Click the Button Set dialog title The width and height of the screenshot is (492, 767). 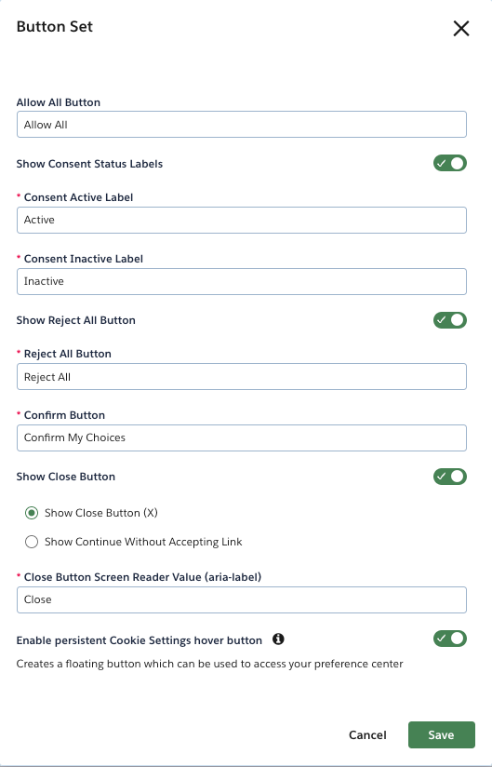click(x=55, y=26)
